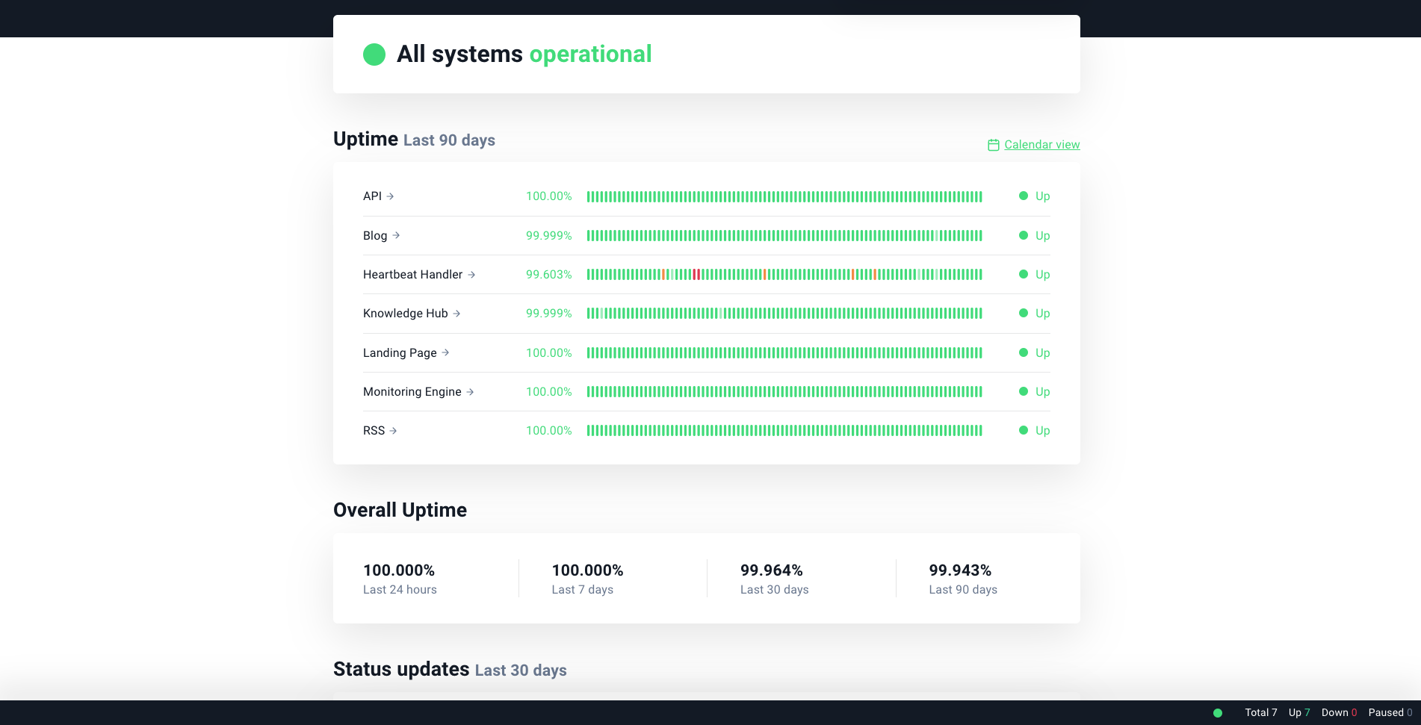Click the calendar icon beside Calendar view
This screenshot has height=725, width=1421.
click(x=993, y=145)
